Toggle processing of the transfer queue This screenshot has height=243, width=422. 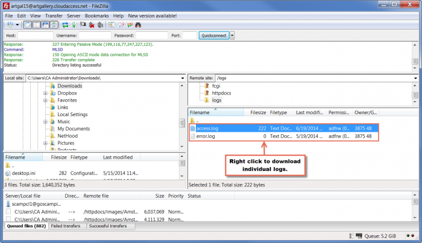pos(74,25)
